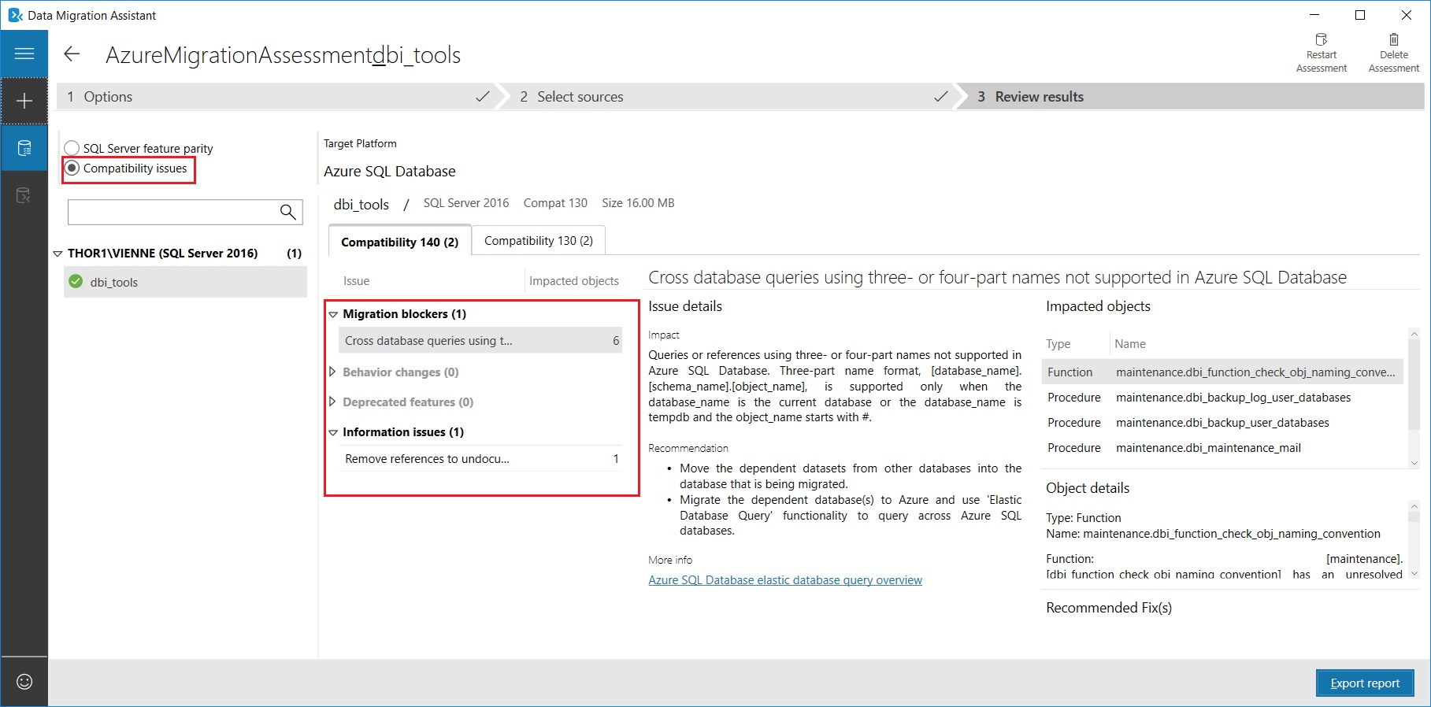Screen dimensions: 1431x707
Task: Maximize the Data Migration Assistant window
Action: point(1360,15)
